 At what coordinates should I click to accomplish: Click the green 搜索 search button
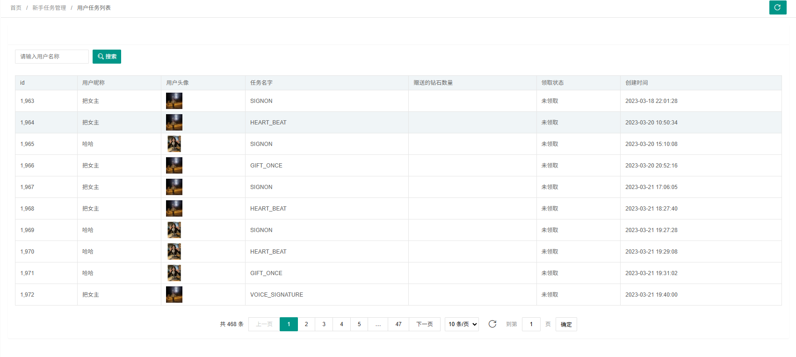pyautogui.click(x=107, y=57)
